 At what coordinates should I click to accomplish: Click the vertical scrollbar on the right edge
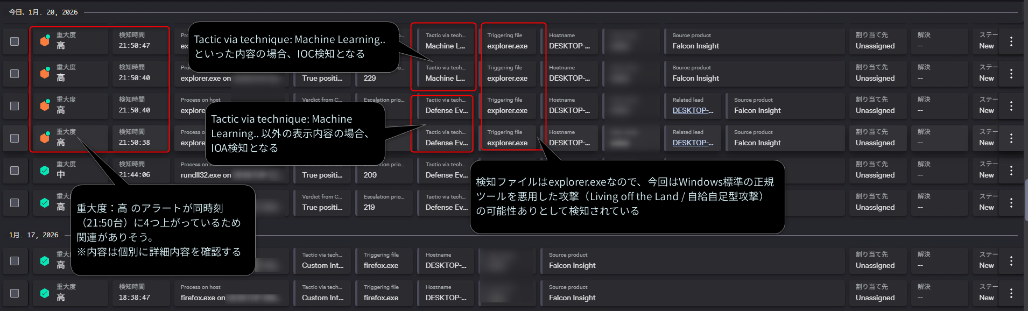(1026, 199)
